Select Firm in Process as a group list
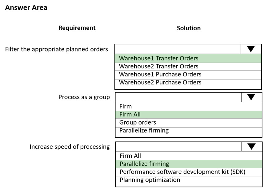The height and width of the screenshot is (188, 264). 189,106
